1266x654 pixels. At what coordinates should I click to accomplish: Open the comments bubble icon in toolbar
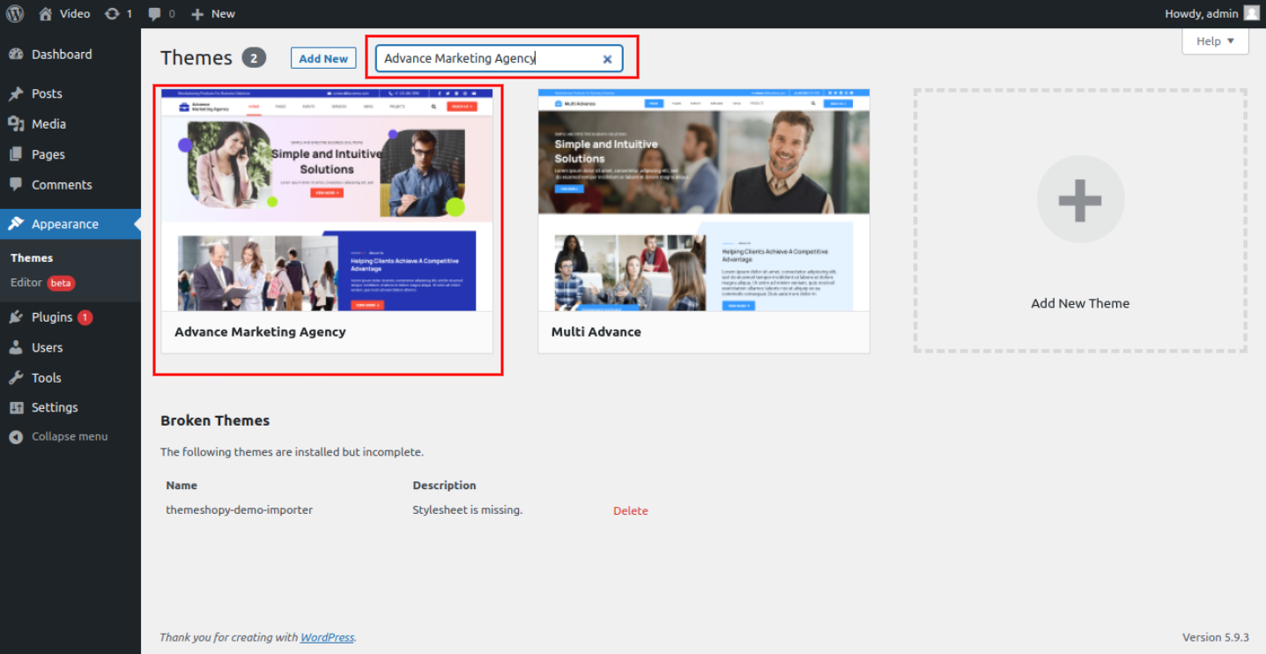(155, 13)
